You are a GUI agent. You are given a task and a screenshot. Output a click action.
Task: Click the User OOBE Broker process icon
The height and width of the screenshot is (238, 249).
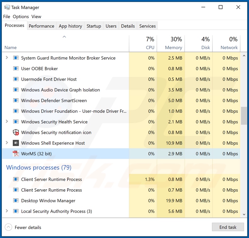point(16,69)
